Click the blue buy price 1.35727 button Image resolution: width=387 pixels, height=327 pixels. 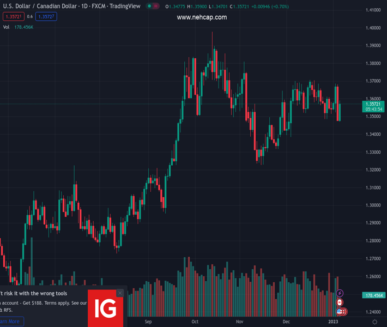[x=46, y=16]
